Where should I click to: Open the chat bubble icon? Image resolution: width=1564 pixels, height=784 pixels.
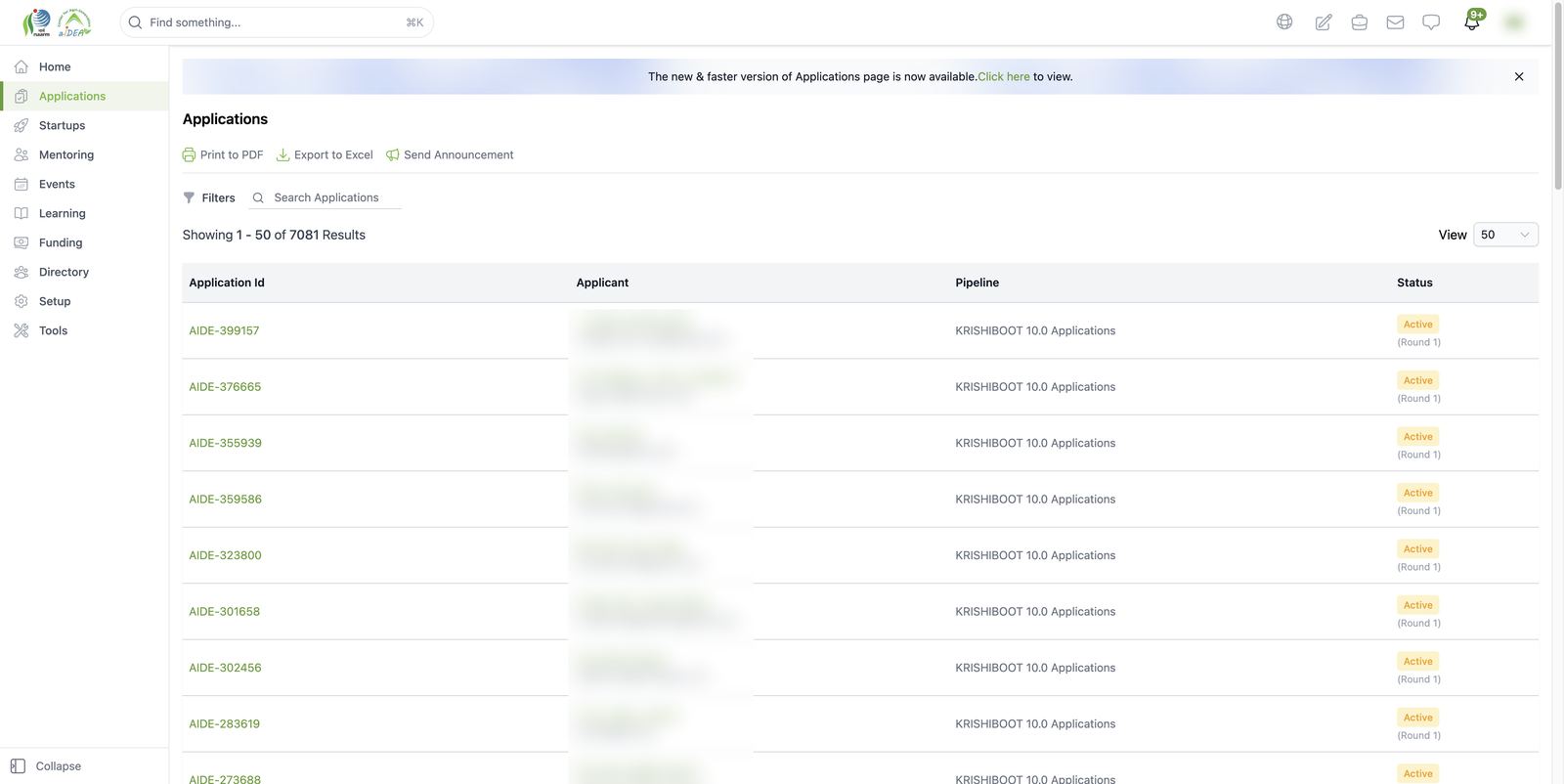click(x=1431, y=22)
